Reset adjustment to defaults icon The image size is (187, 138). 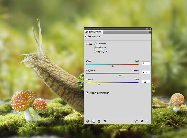click(x=142, y=121)
